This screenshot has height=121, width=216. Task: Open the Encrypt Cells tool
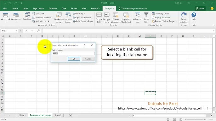(99, 18)
